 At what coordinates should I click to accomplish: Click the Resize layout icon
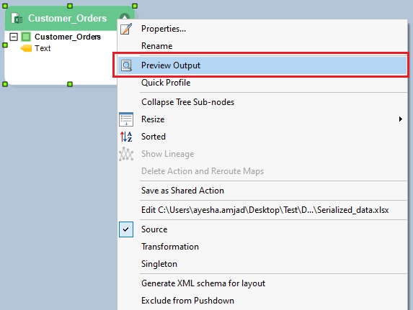126,119
